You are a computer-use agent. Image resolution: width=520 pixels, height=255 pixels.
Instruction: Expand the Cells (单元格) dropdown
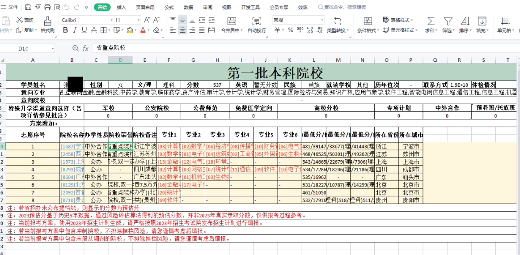pyautogui.click(x=513, y=30)
